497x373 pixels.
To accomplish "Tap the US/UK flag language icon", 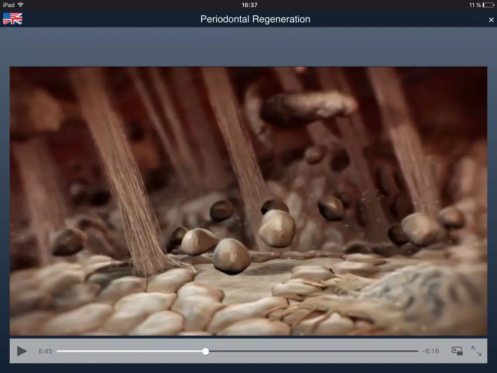I will pyautogui.click(x=13, y=19).
